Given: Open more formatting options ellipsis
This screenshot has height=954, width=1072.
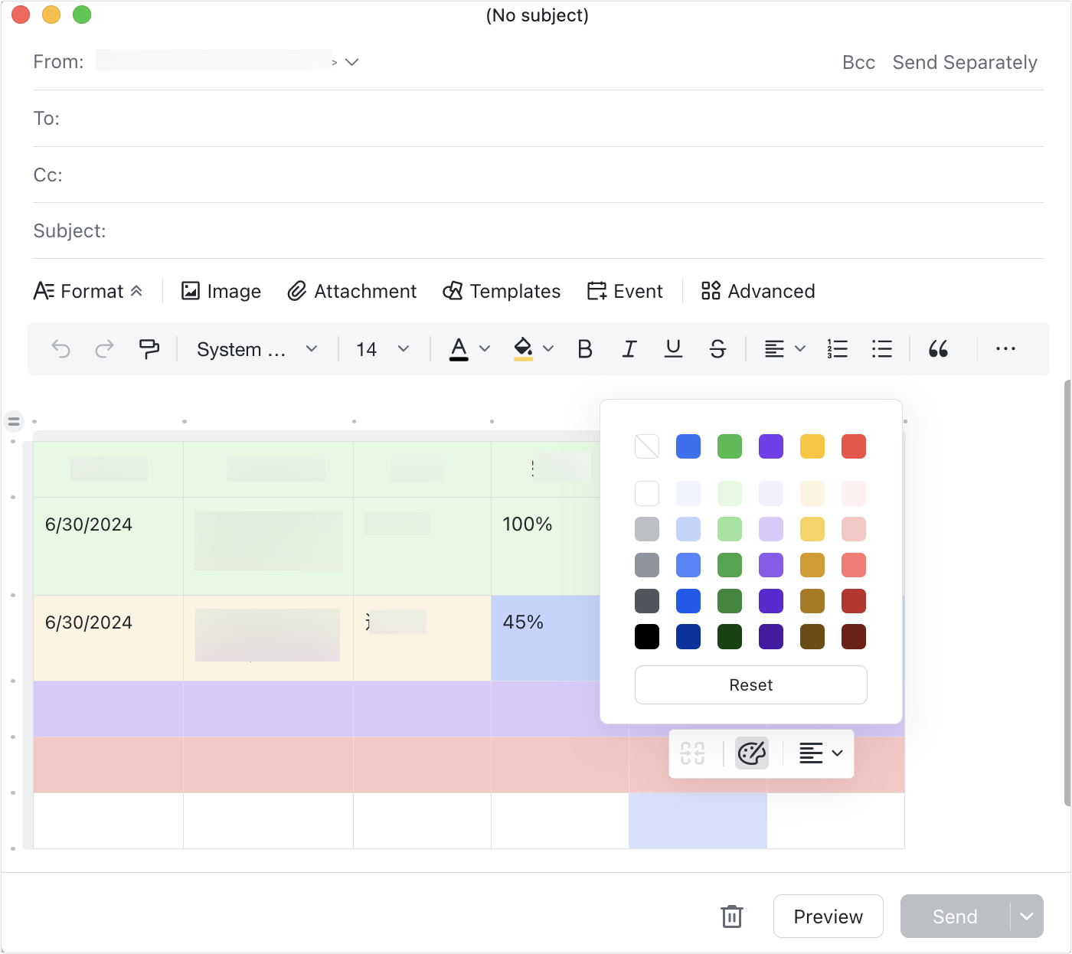Looking at the screenshot, I should coord(1005,349).
